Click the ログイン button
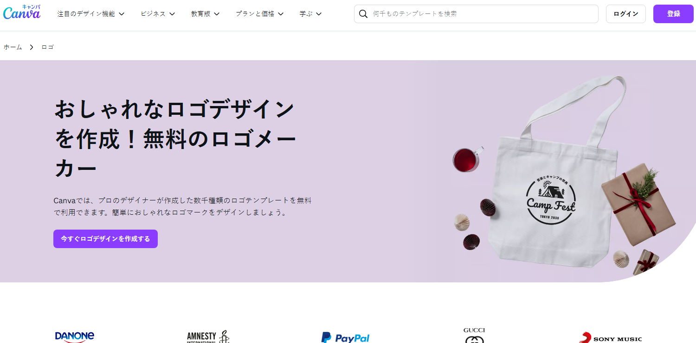Image resolution: width=696 pixels, height=343 pixels. coord(626,14)
